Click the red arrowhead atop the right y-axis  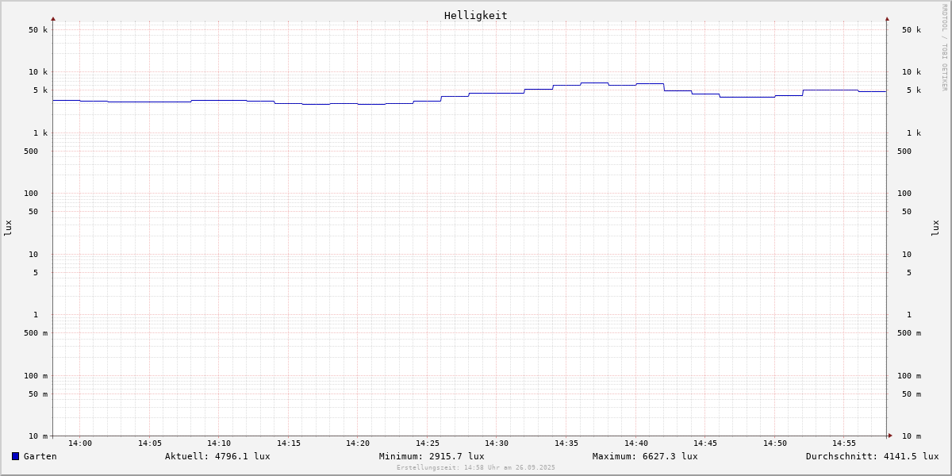pyautogui.click(x=887, y=18)
